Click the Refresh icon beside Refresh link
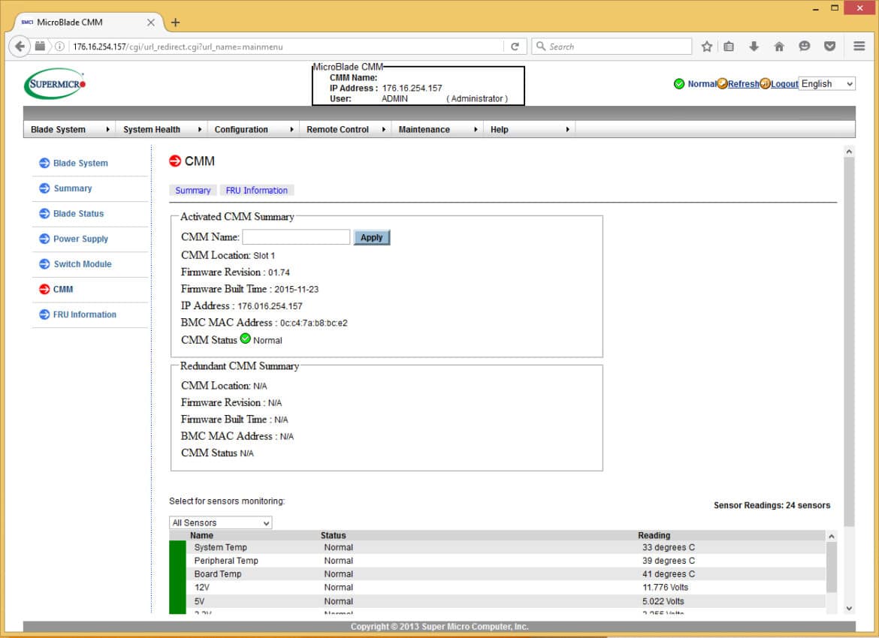The height and width of the screenshot is (638, 879). (723, 83)
